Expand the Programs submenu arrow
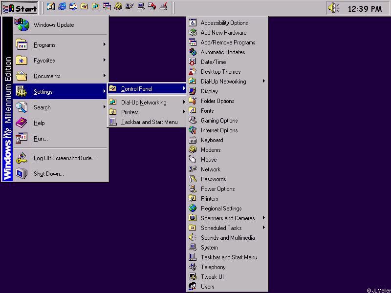The image size is (391, 293). [x=105, y=44]
